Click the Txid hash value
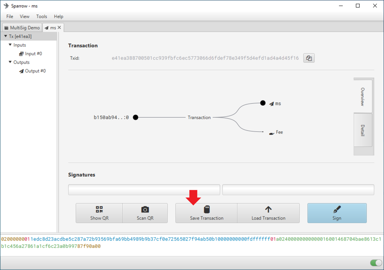384x270 pixels. pos(205,58)
